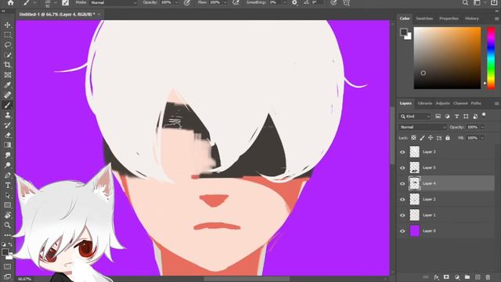Expand the options bar Opacity slider arrow

point(176,2)
